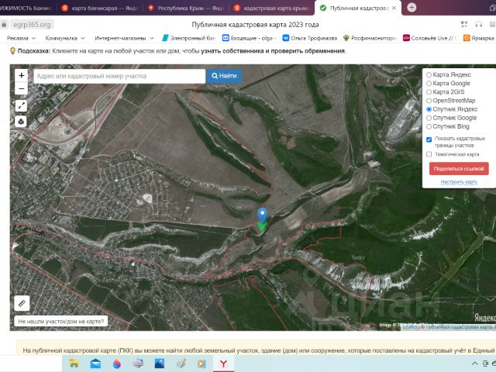This screenshot has height=372, width=496.
Task: Expand Интернет-магазины bookmarks folder
Action: [x=122, y=37]
